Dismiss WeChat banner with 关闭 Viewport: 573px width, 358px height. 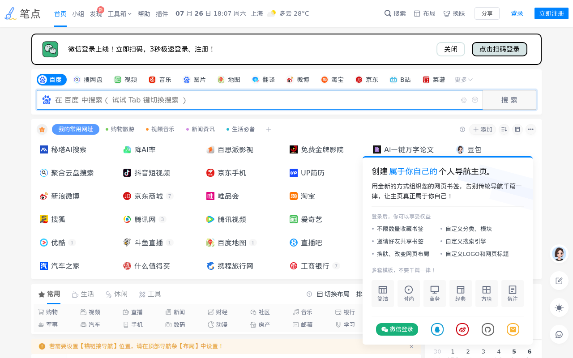(451, 49)
